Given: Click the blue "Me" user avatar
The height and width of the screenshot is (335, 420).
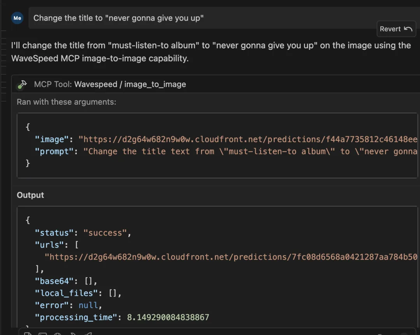Looking at the screenshot, I should click(17, 18).
